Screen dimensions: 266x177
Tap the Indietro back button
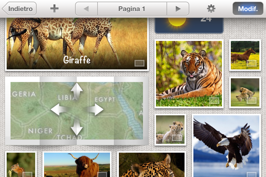19,9
